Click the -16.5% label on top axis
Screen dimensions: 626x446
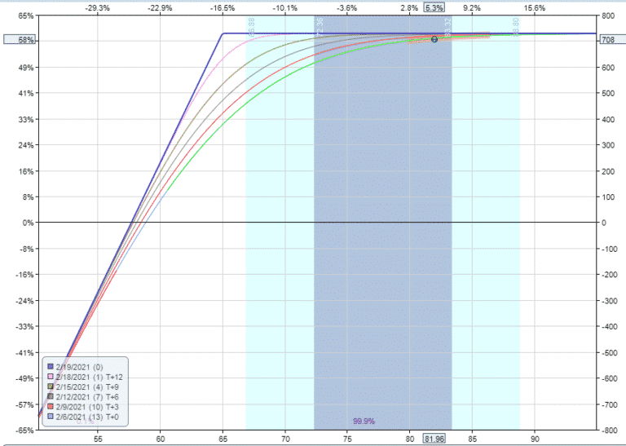tap(222, 7)
